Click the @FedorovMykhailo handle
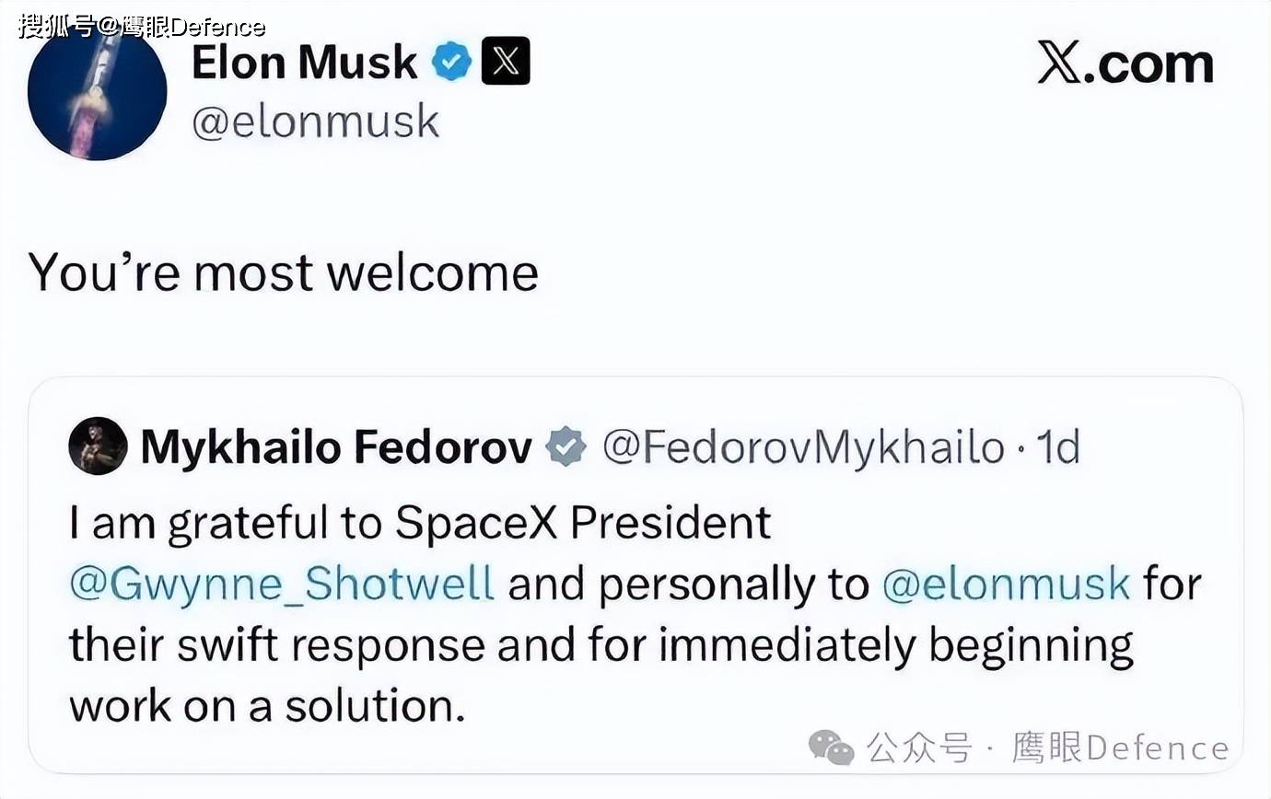 point(803,447)
